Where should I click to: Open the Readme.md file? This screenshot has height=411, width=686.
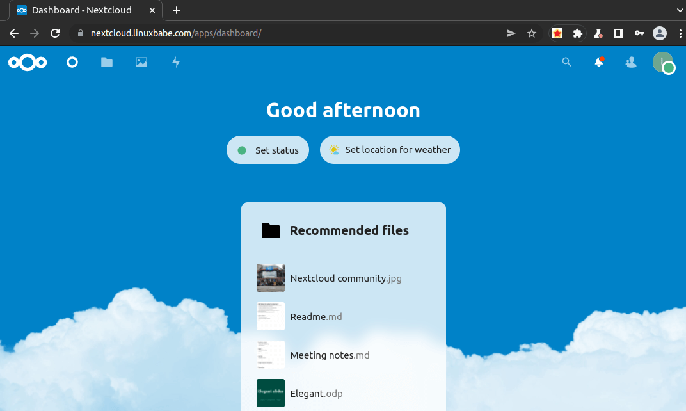point(316,317)
